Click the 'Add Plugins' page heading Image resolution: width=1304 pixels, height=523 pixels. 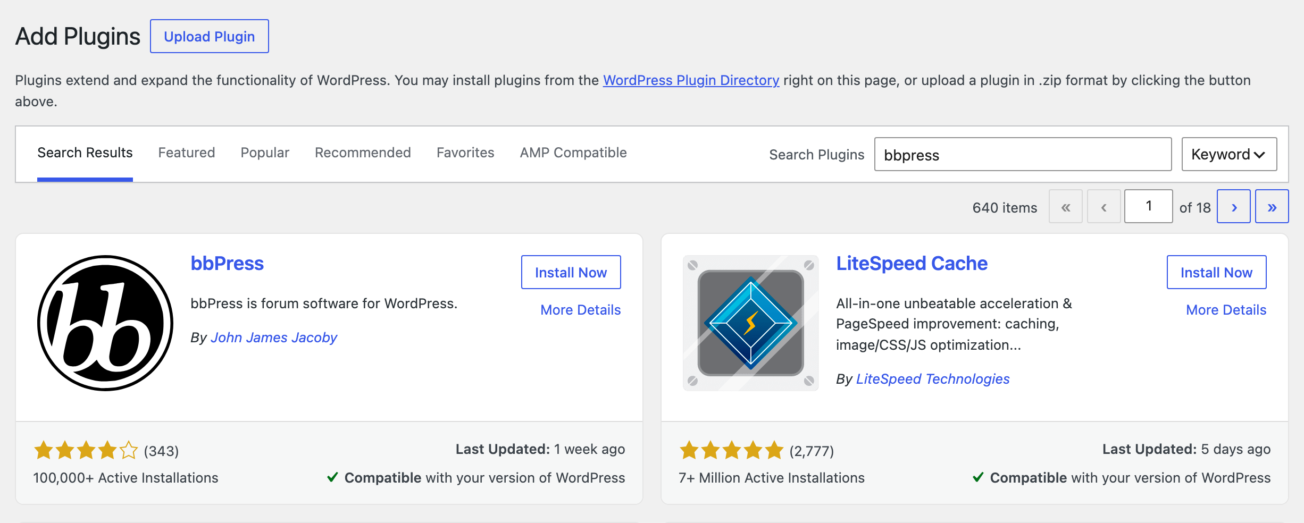78,37
